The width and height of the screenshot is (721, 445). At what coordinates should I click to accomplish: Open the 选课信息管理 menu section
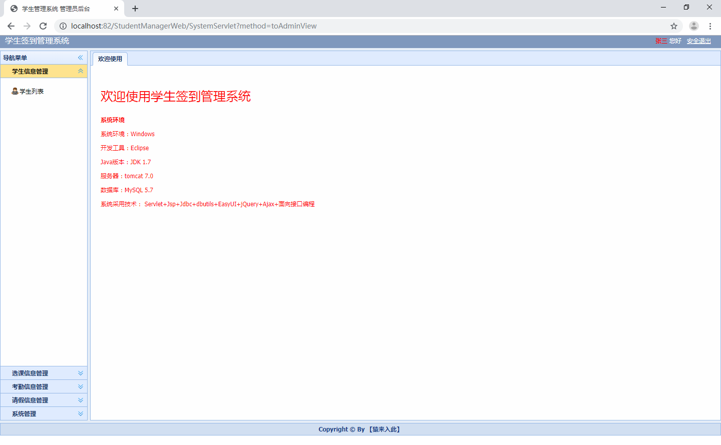click(x=44, y=373)
